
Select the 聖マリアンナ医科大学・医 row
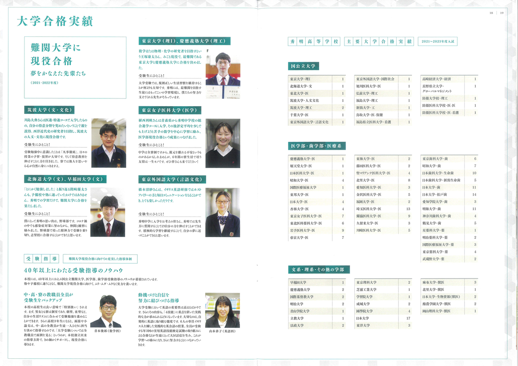[383, 173]
